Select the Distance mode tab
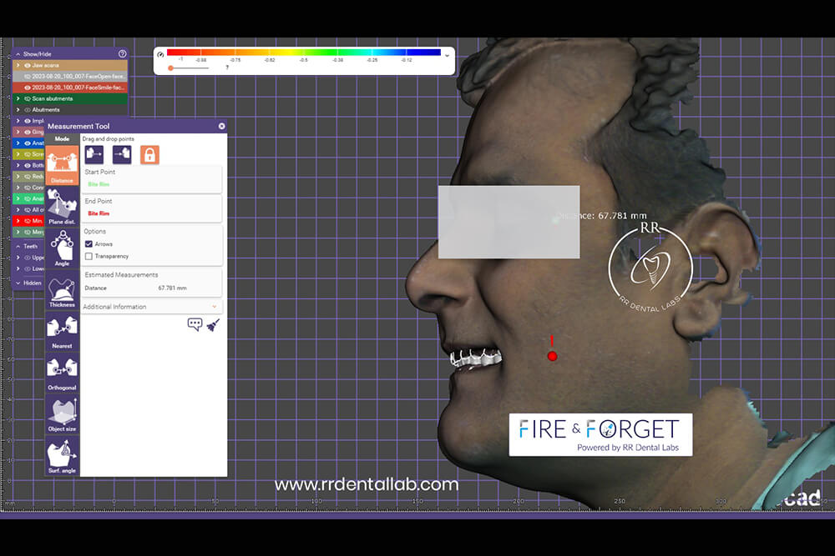The width and height of the screenshot is (835, 556). click(62, 164)
